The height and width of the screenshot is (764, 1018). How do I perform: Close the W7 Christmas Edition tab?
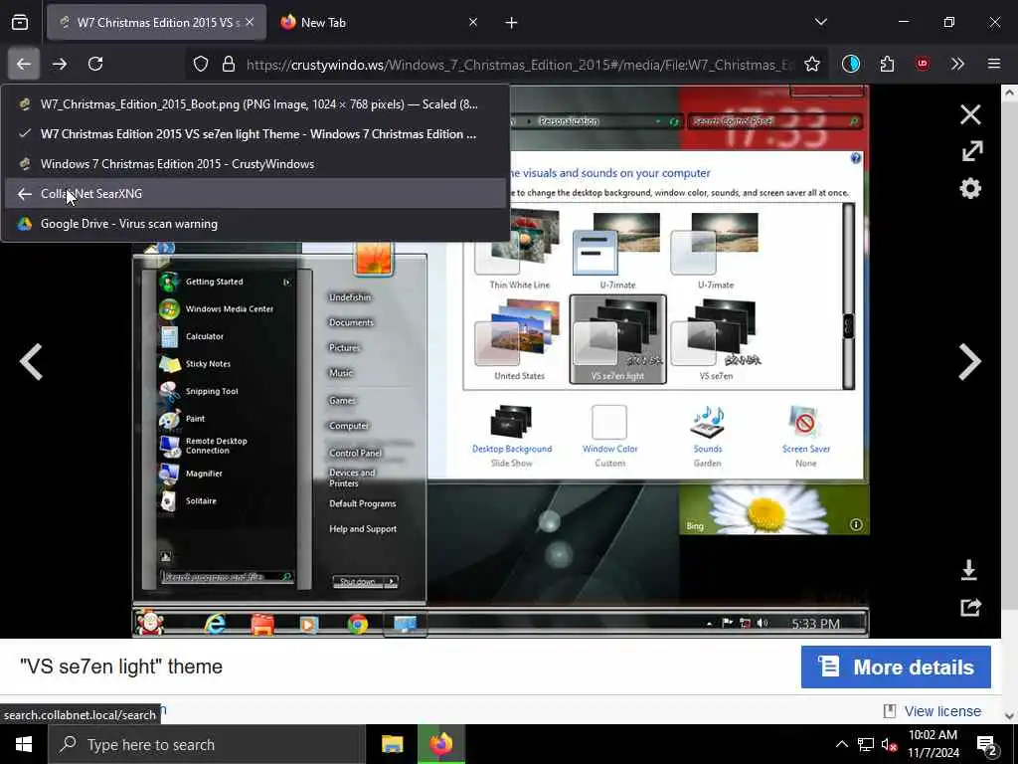250,23
